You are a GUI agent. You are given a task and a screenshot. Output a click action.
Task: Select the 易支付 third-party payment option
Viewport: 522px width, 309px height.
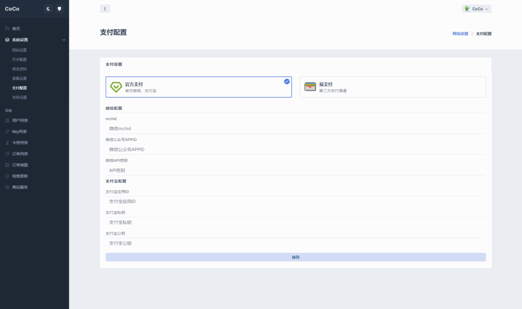click(393, 87)
